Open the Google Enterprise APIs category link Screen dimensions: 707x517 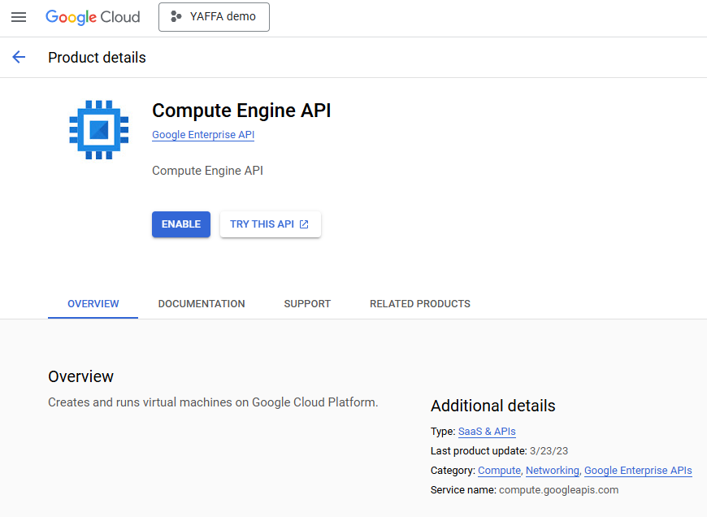(x=638, y=471)
